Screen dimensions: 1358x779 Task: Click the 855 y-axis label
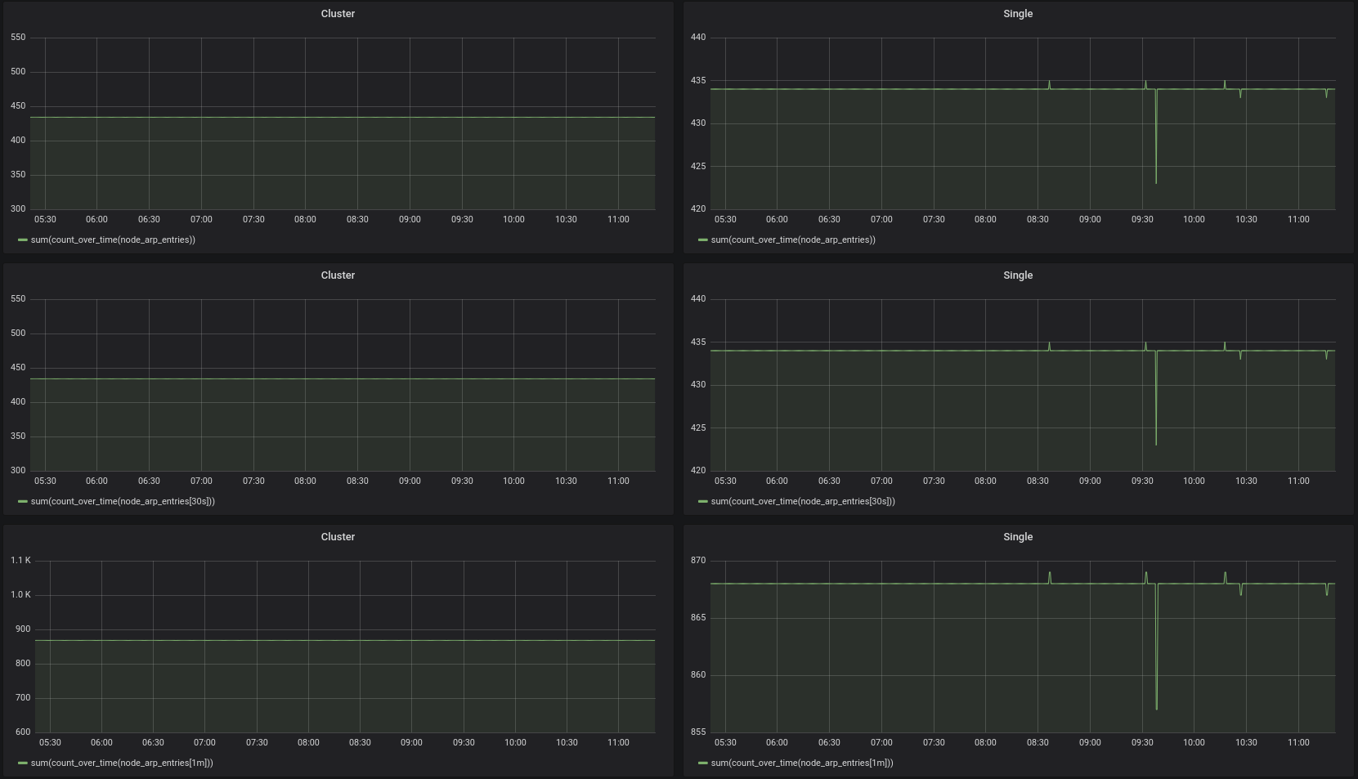[x=698, y=732]
